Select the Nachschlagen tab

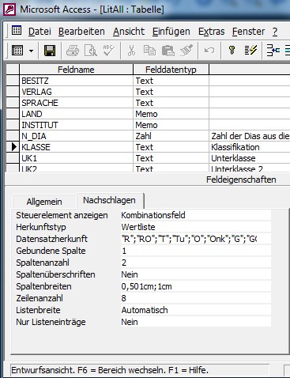coord(109,200)
